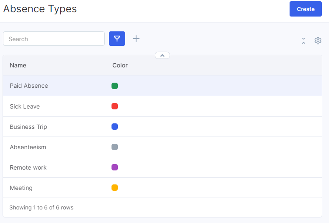The image size is (329, 223).
Task: Click the plus icon beside filter
Action: pos(136,39)
